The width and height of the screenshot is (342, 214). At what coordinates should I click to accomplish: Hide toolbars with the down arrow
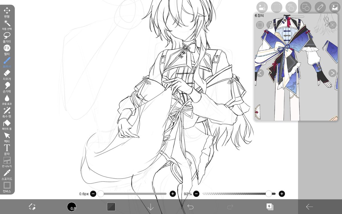tap(150, 207)
